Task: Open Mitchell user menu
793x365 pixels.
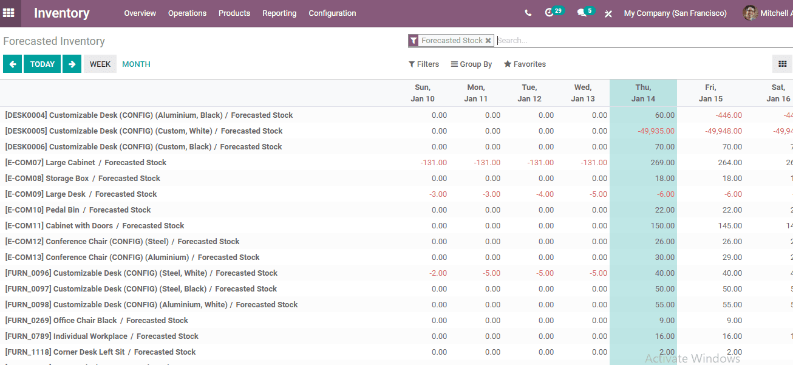Action: (767, 13)
